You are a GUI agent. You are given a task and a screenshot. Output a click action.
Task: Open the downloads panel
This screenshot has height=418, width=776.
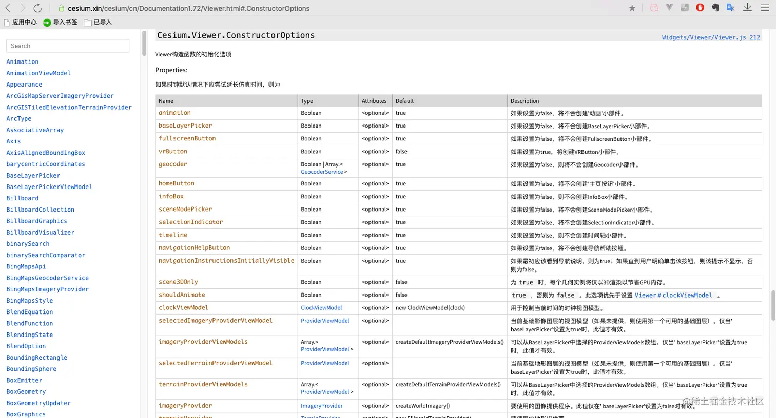pyautogui.click(x=747, y=8)
